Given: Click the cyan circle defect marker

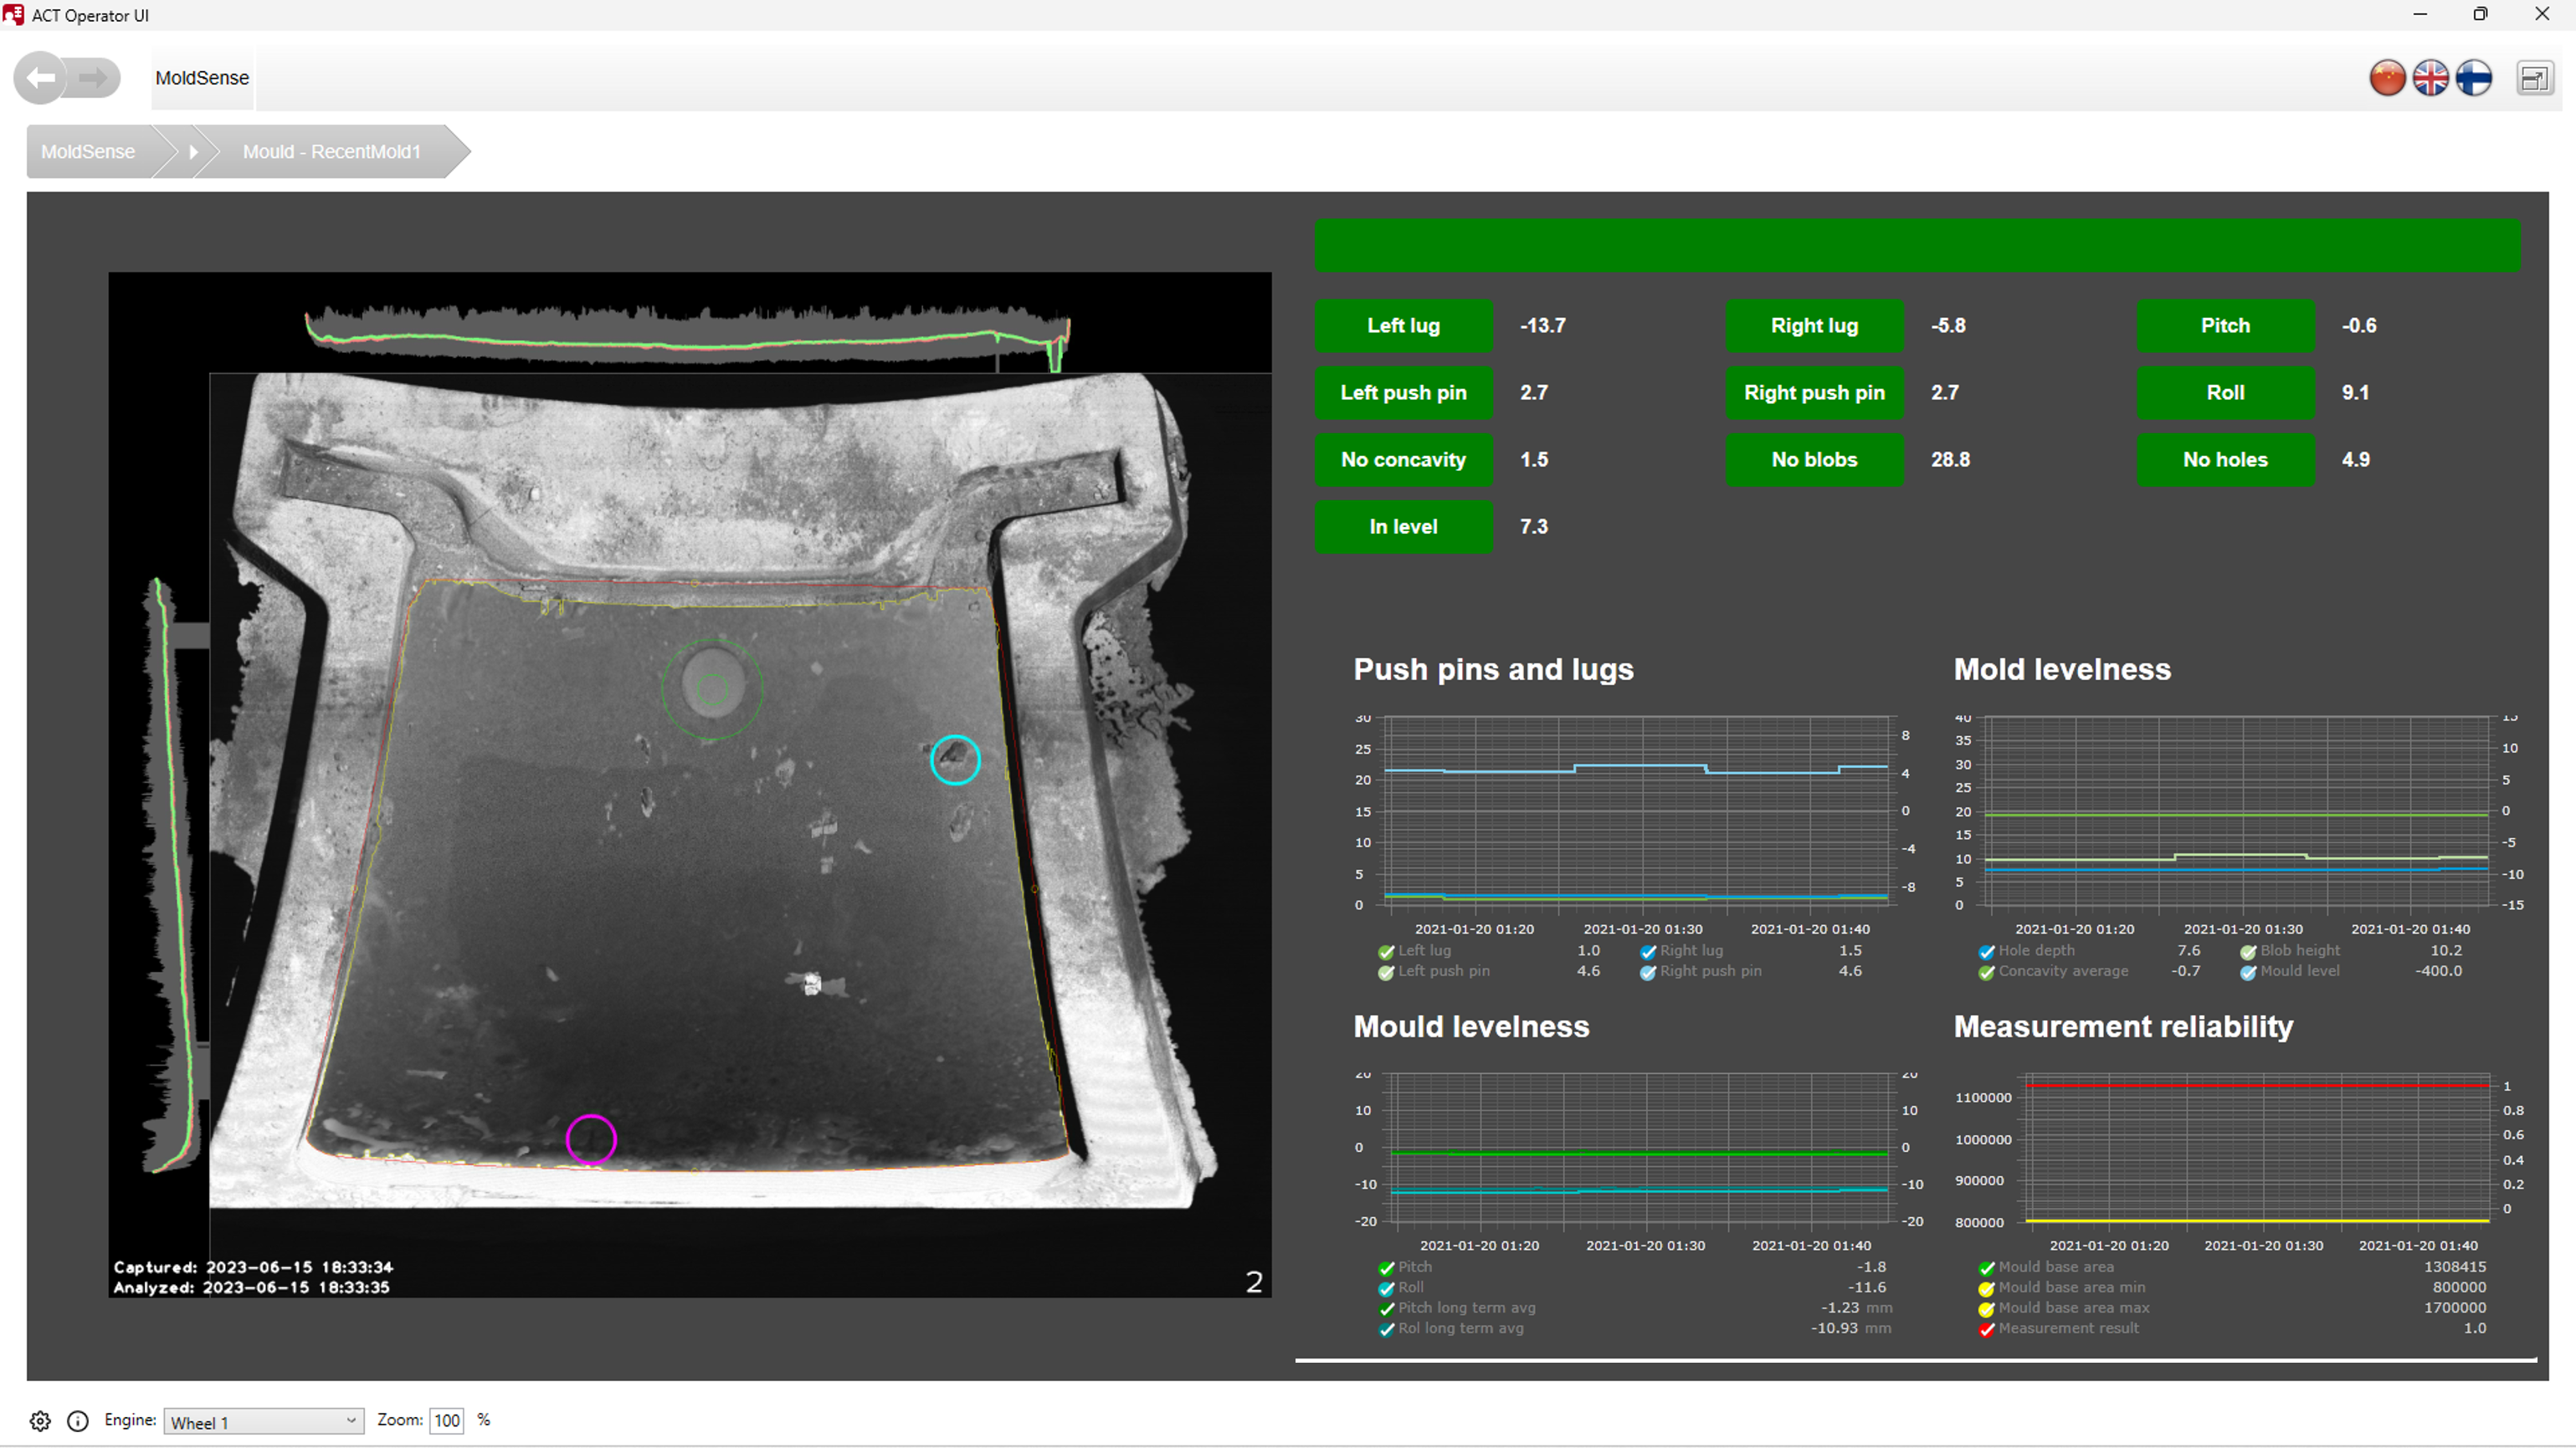Looking at the screenshot, I should point(955,760).
